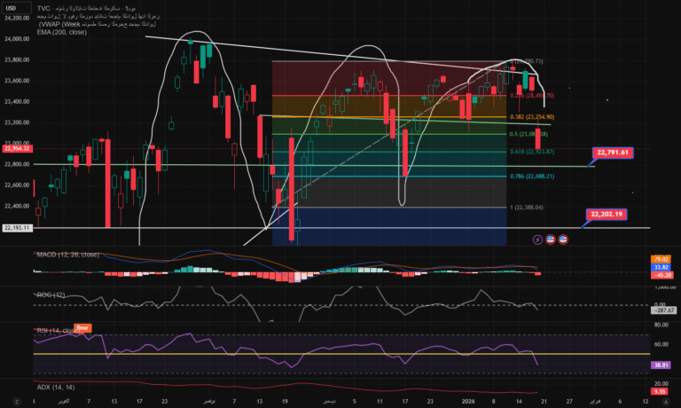
Task: Click the orange Bear tag on RSI pane
Action: (83, 328)
